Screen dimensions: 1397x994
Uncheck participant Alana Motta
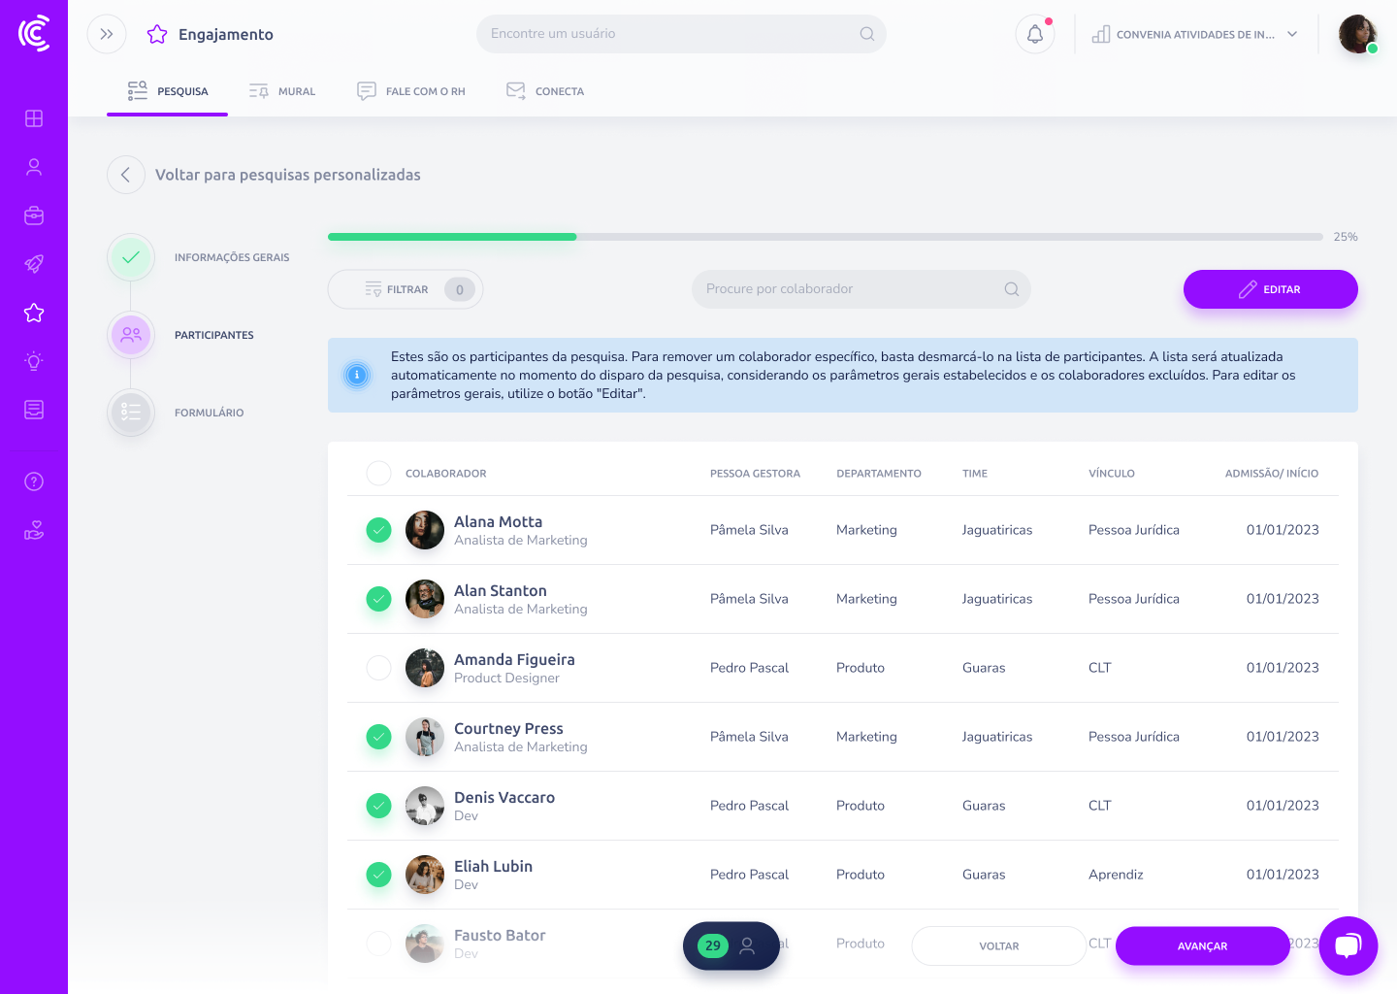[378, 530]
